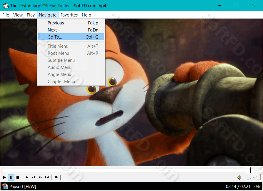
Task: Click the Angle Menu entry
Action: [x=71, y=74]
